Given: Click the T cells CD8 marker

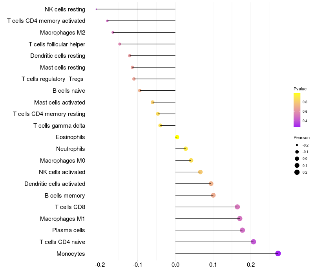Looking at the screenshot, I should [x=237, y=207].
